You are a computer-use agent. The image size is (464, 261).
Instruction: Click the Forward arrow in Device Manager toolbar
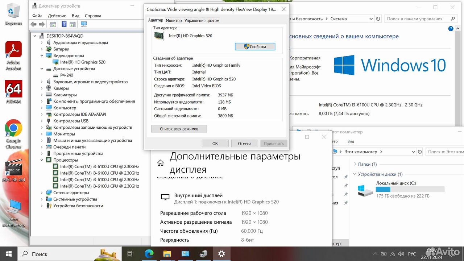pos(42,24)
